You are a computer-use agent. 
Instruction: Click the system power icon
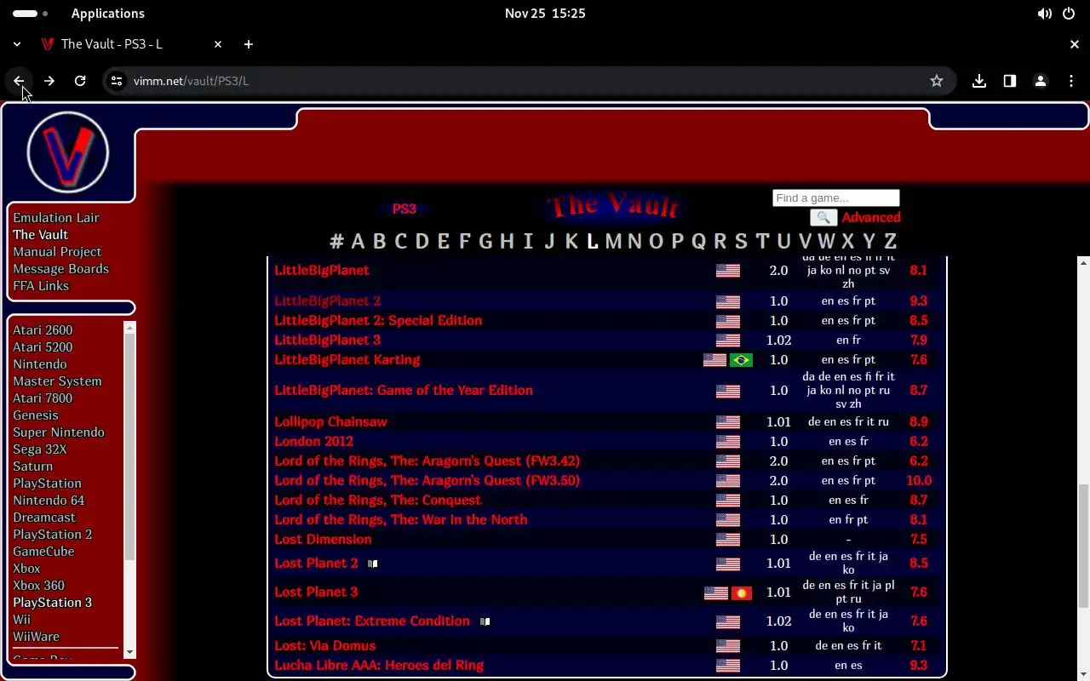pyautogui.click(x=1069, y=14)
